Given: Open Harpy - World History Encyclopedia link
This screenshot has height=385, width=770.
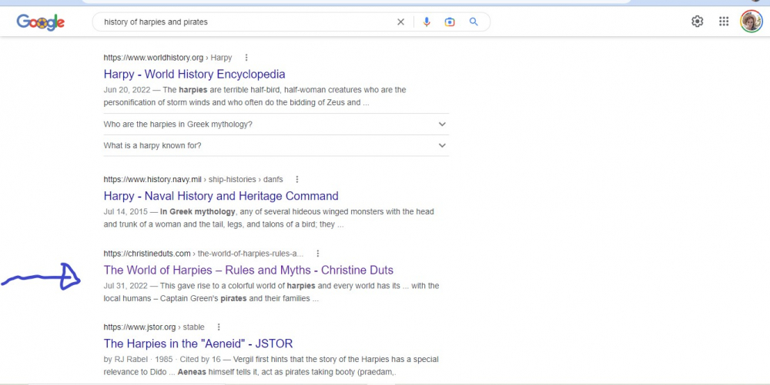Looking at the screenshot, I should click(194, 75).
